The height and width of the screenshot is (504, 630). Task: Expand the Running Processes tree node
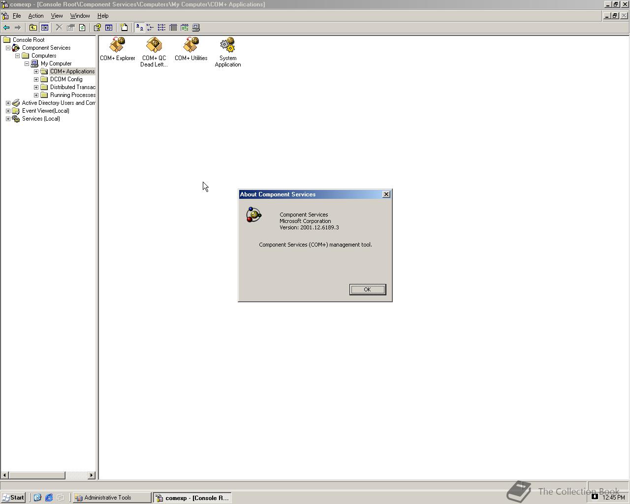click(x=36, y=95)
